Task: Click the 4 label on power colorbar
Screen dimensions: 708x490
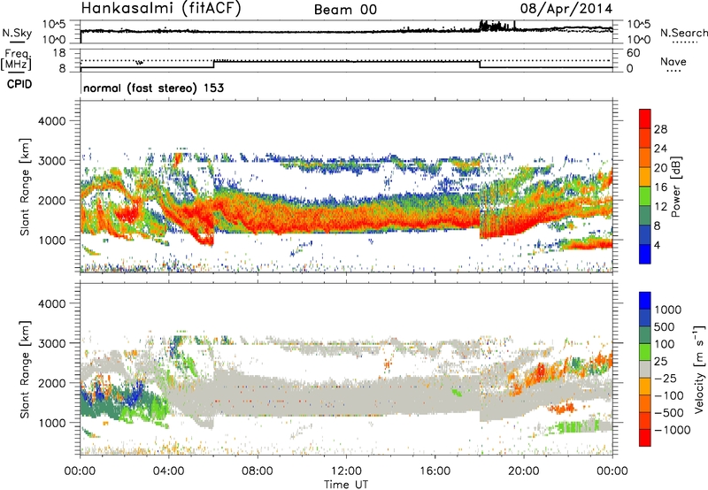Action: (x=657, y=245)
